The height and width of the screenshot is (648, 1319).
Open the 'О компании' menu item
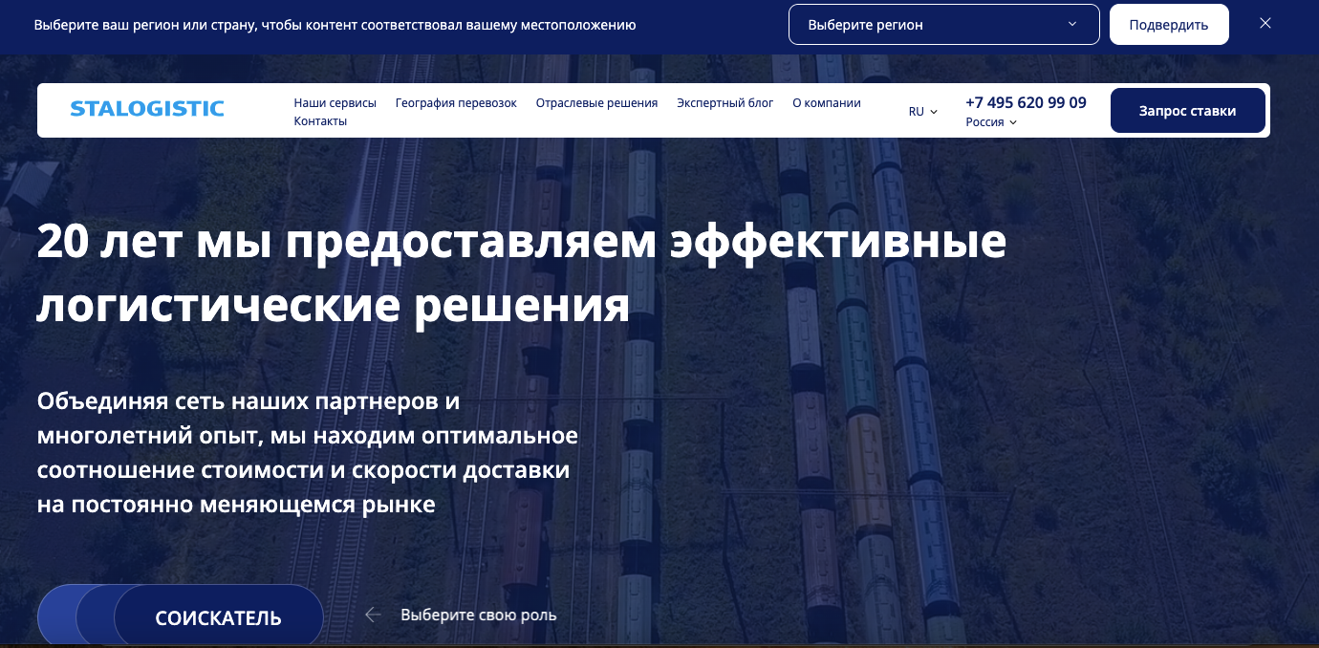point(827,103)
